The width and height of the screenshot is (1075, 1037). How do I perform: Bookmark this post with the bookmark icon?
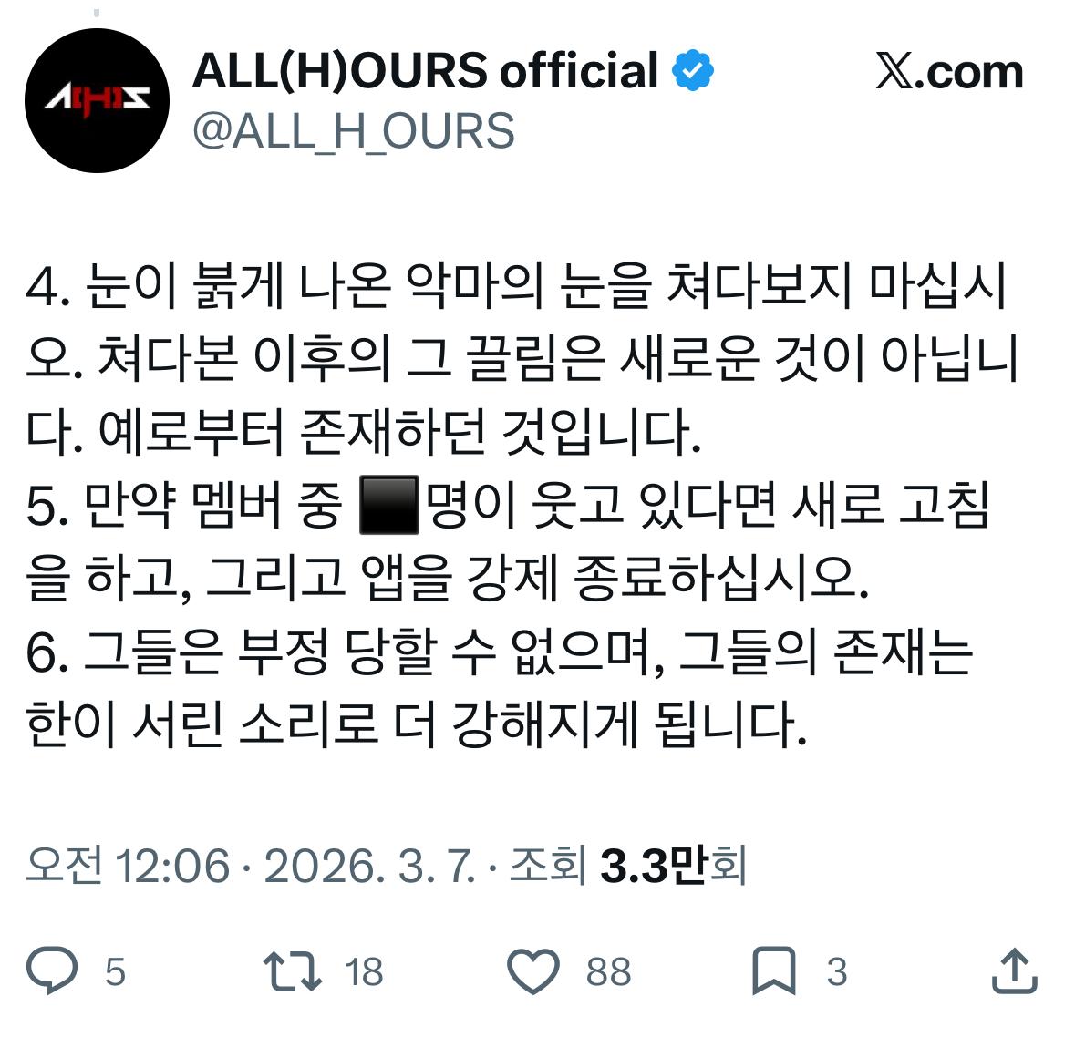pos(774,970)
